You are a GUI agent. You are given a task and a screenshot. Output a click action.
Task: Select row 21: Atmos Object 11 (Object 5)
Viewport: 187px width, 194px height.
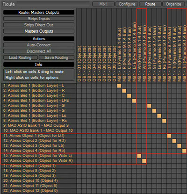pyautogui.click(x=39, y=186)
